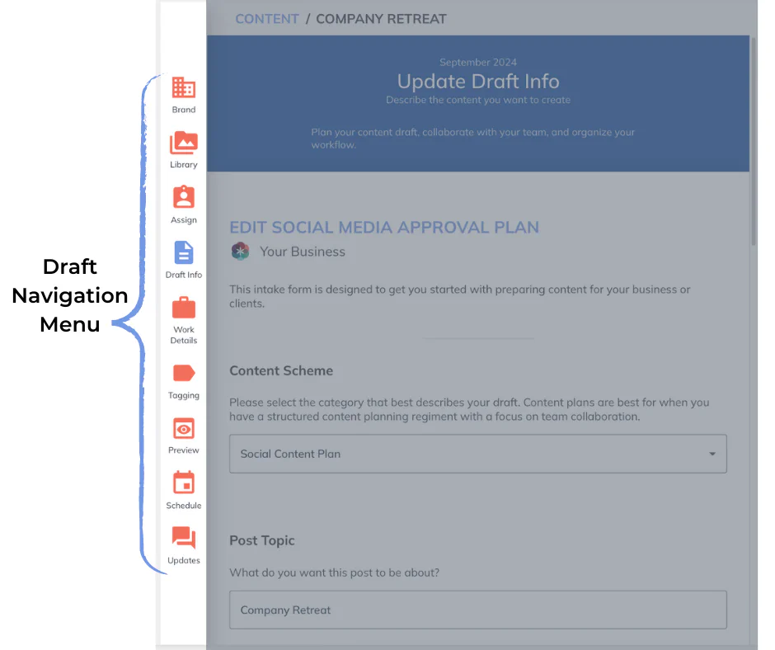The image size is (775, 650).
Task: Open the Brand section icon
Action: click(183, 88)
